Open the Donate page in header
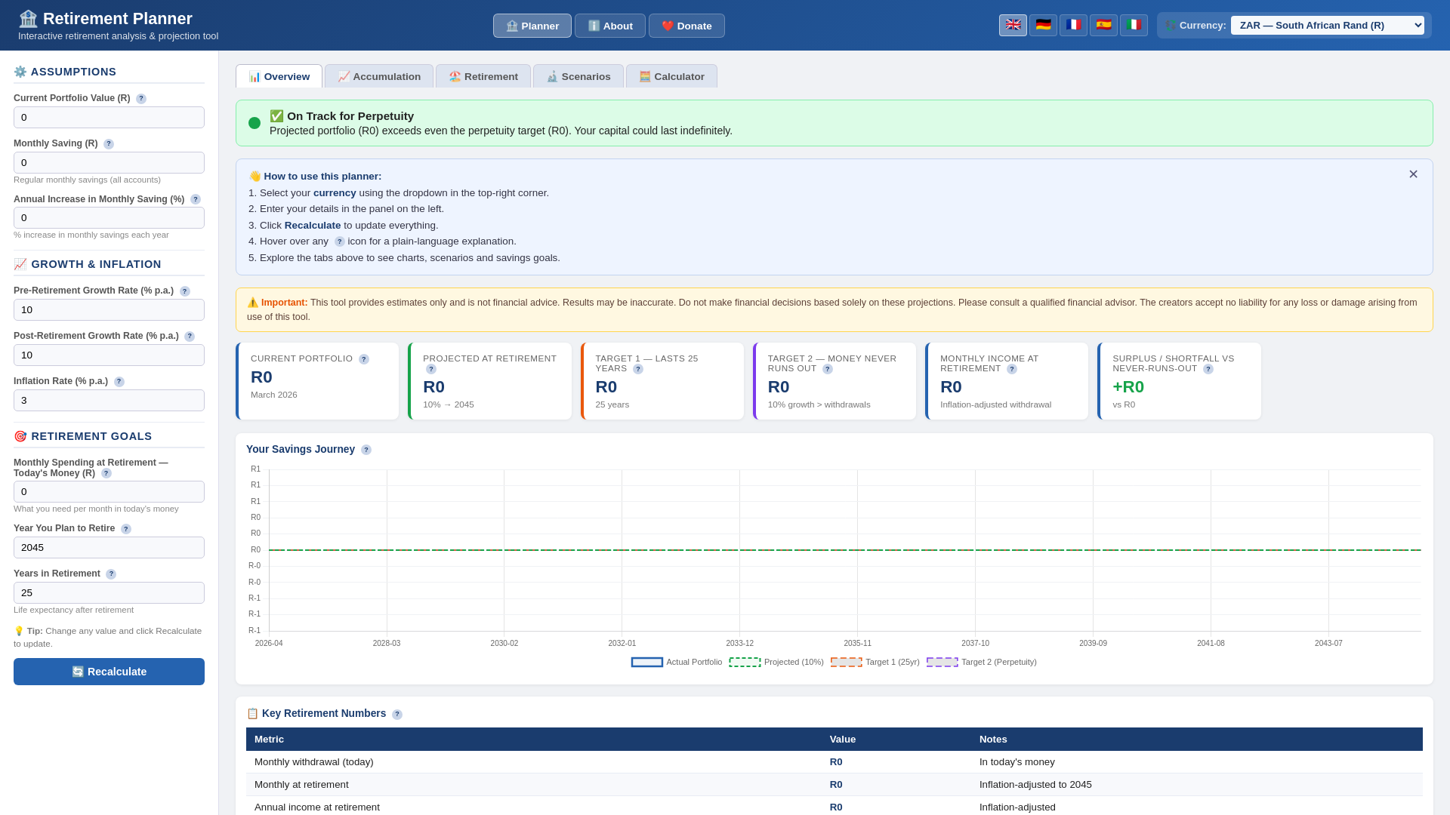Viewport: 1450px width, 815px height. click(x=686, y=26)
